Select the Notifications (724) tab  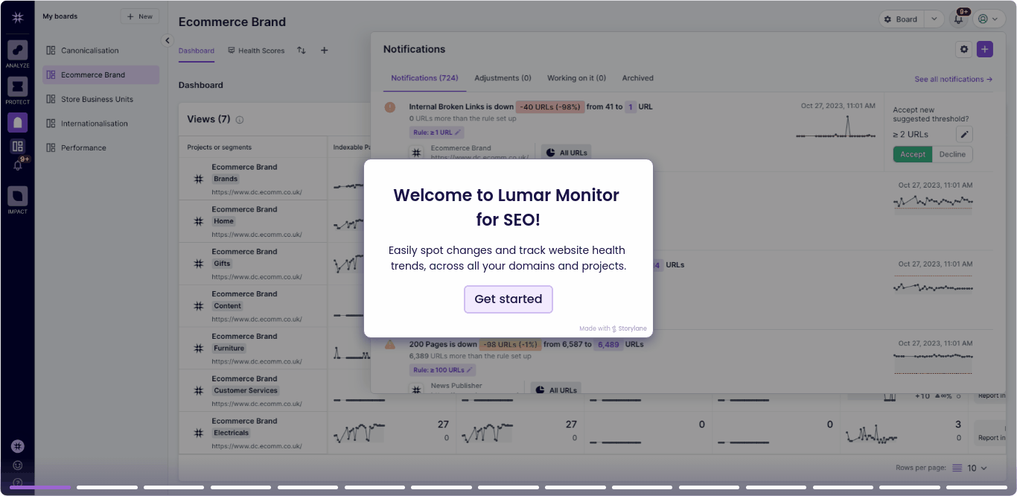[424, 78]
